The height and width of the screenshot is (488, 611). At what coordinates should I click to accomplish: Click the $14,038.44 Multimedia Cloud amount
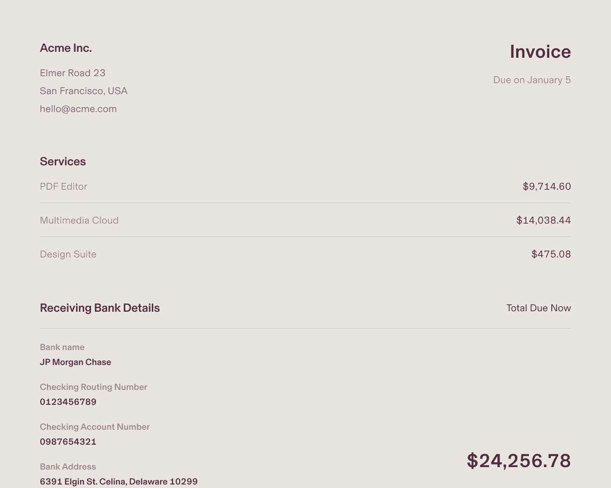click(x=543, y=221)
